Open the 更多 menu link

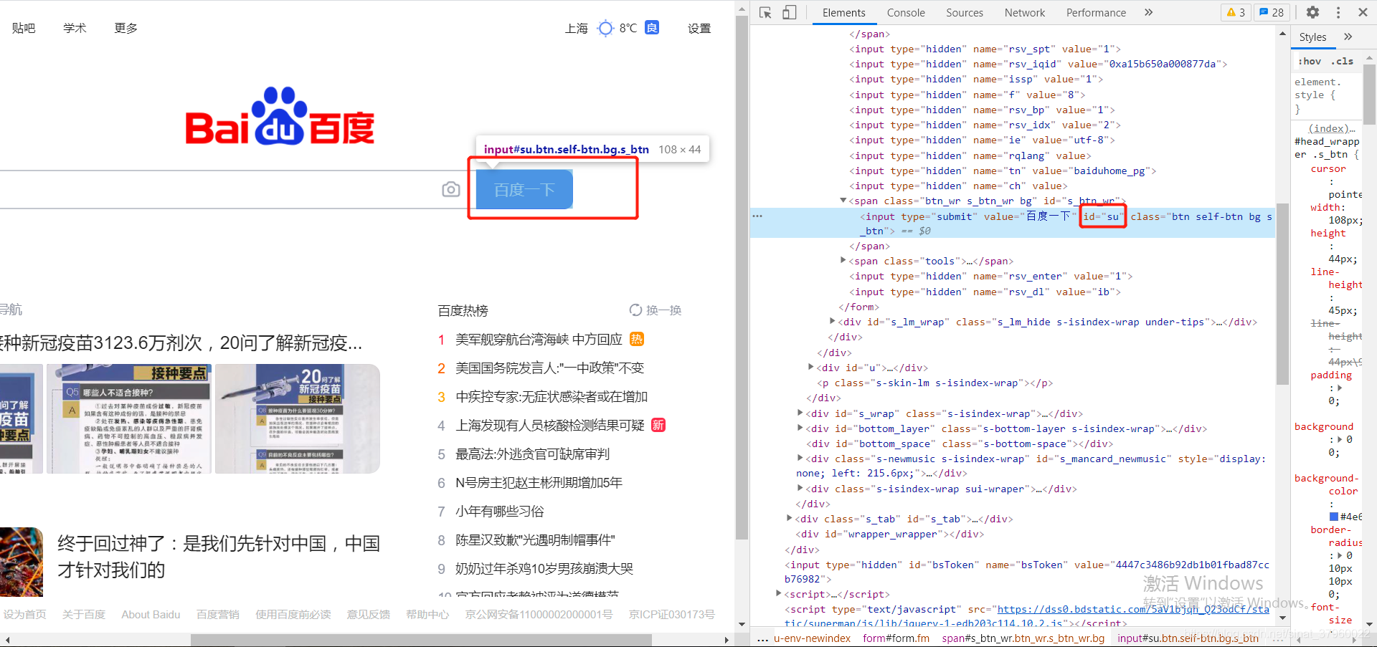pos(126,28)
